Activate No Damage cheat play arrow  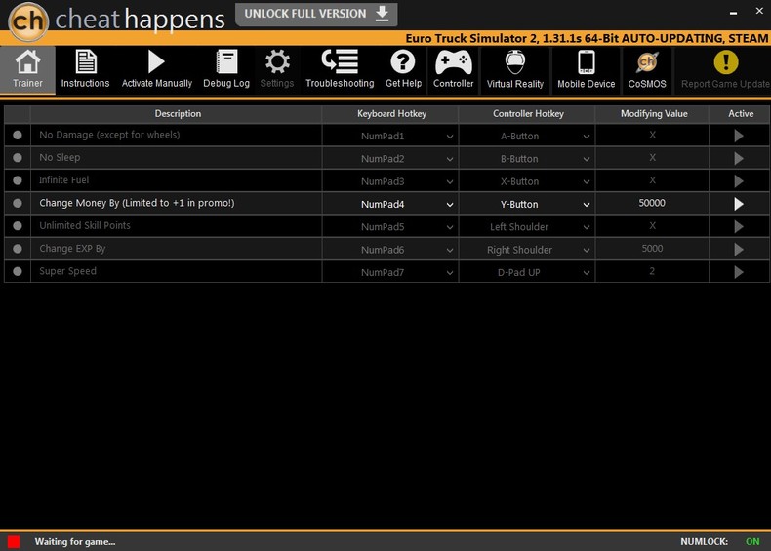point(739,136)
